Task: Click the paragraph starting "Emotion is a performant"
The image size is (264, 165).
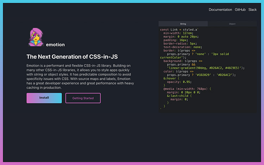Action: click(x=80, y=77)
